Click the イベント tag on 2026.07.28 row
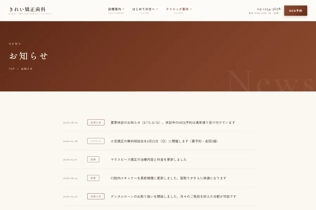This screenshot has height=210, width=316. [96, 141]
